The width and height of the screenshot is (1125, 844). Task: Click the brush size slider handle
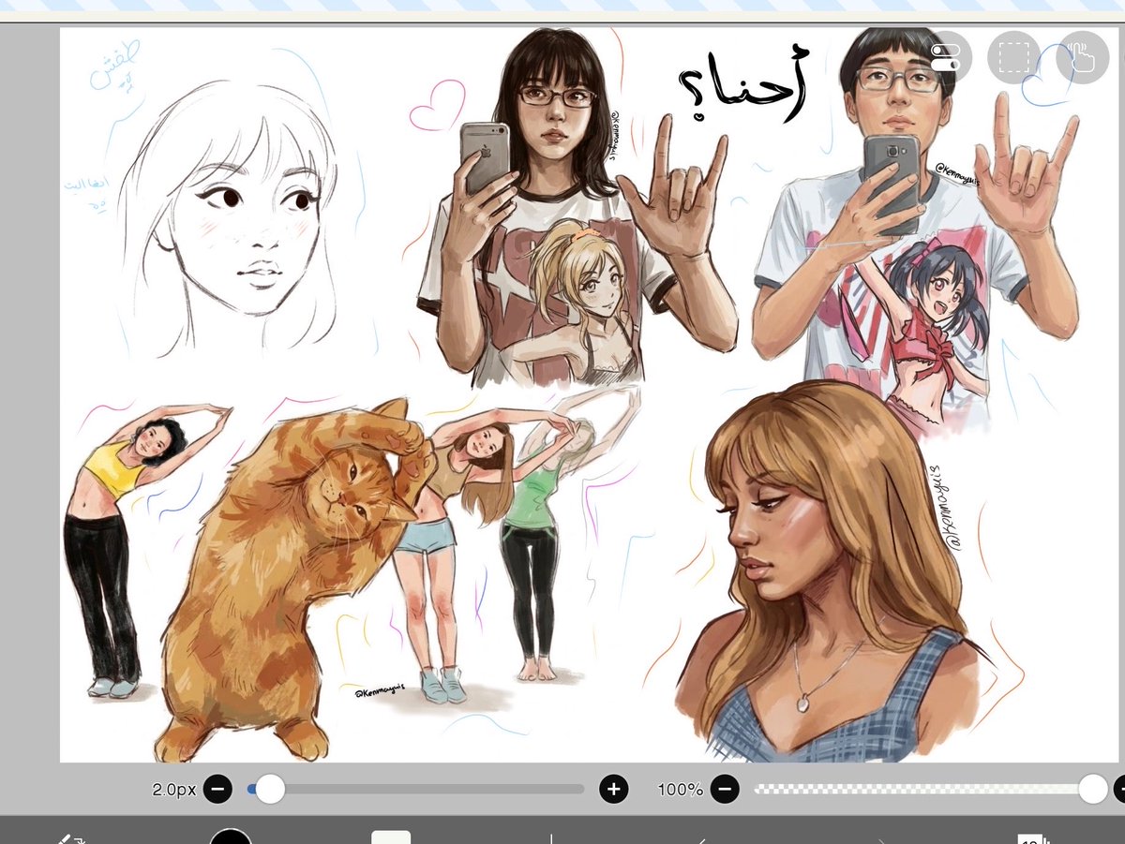270,790
